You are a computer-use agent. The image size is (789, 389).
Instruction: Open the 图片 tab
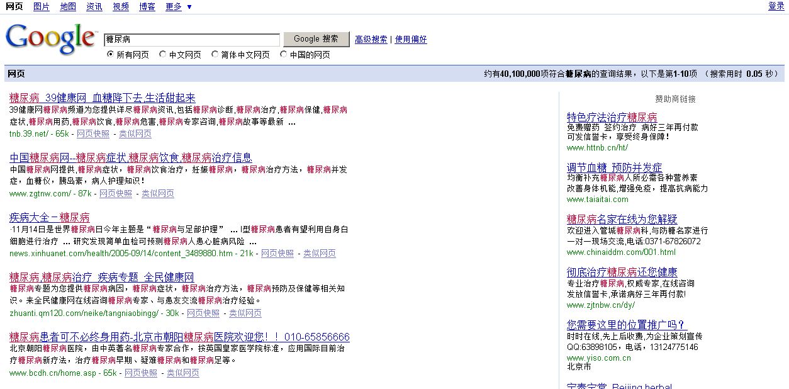(x=42, y=6)
